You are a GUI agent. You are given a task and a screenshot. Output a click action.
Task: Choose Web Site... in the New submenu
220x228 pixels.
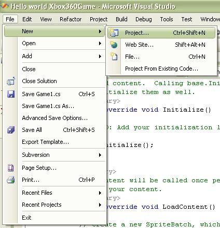click(x=161, y=45)
